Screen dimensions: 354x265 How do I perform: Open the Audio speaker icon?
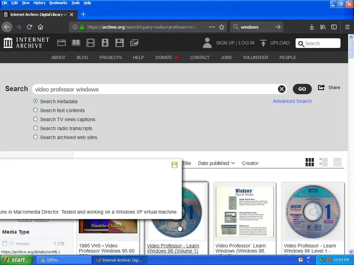tap(105, 43)
